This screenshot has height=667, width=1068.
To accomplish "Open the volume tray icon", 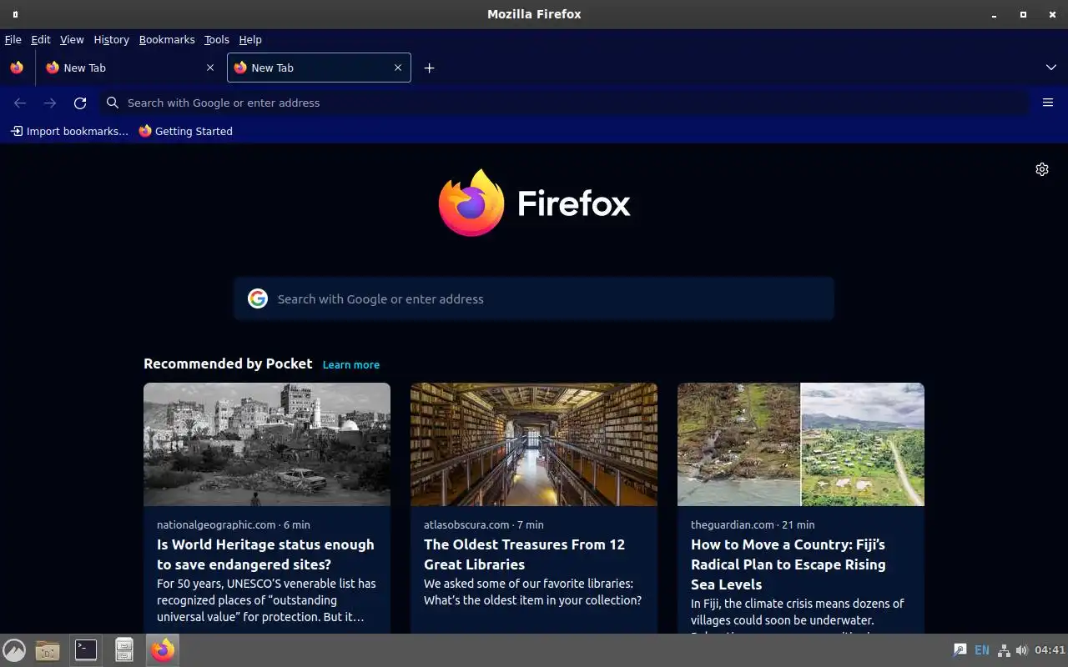I will 1022,650.
